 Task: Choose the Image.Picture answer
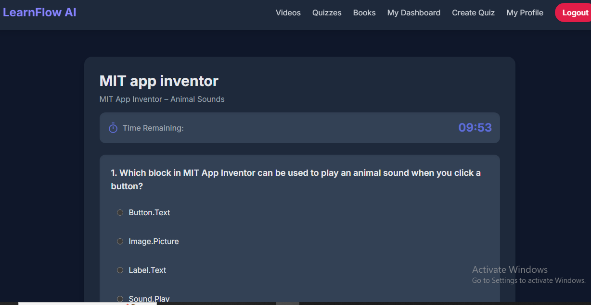[x=120, y=242]
